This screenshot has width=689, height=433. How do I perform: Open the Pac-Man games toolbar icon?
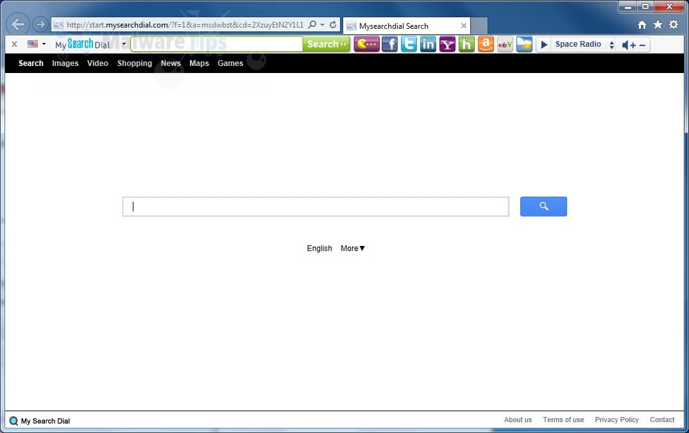(366, 44)
